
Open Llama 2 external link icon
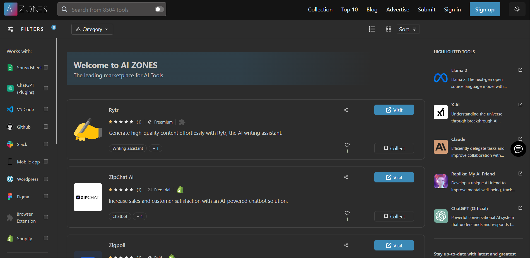pos(520,70)
